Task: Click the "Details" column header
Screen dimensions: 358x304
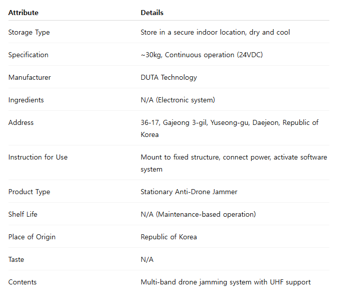Action: click(152, 13)
